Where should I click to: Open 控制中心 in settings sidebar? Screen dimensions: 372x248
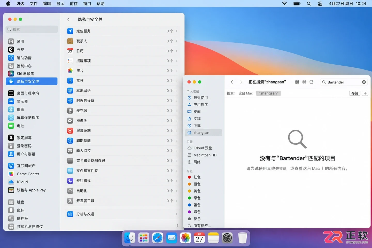(x=32, y=66)
